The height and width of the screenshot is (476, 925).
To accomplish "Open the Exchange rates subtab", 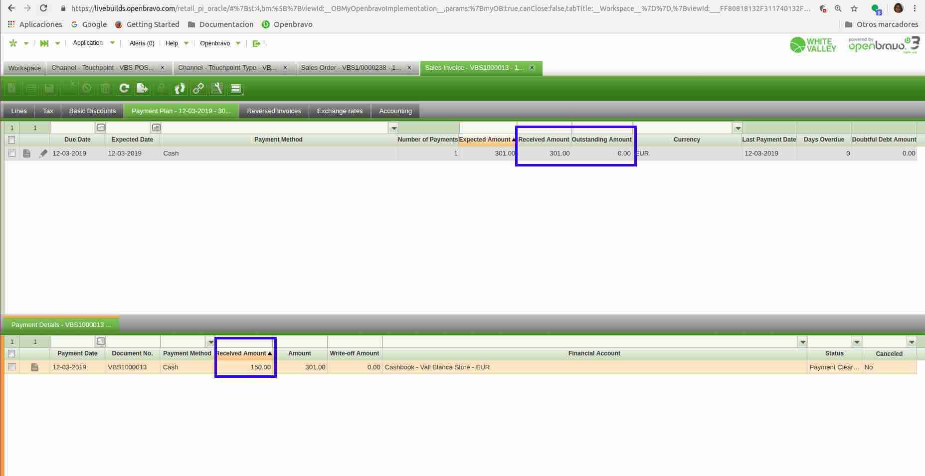I will pos(340,111).
